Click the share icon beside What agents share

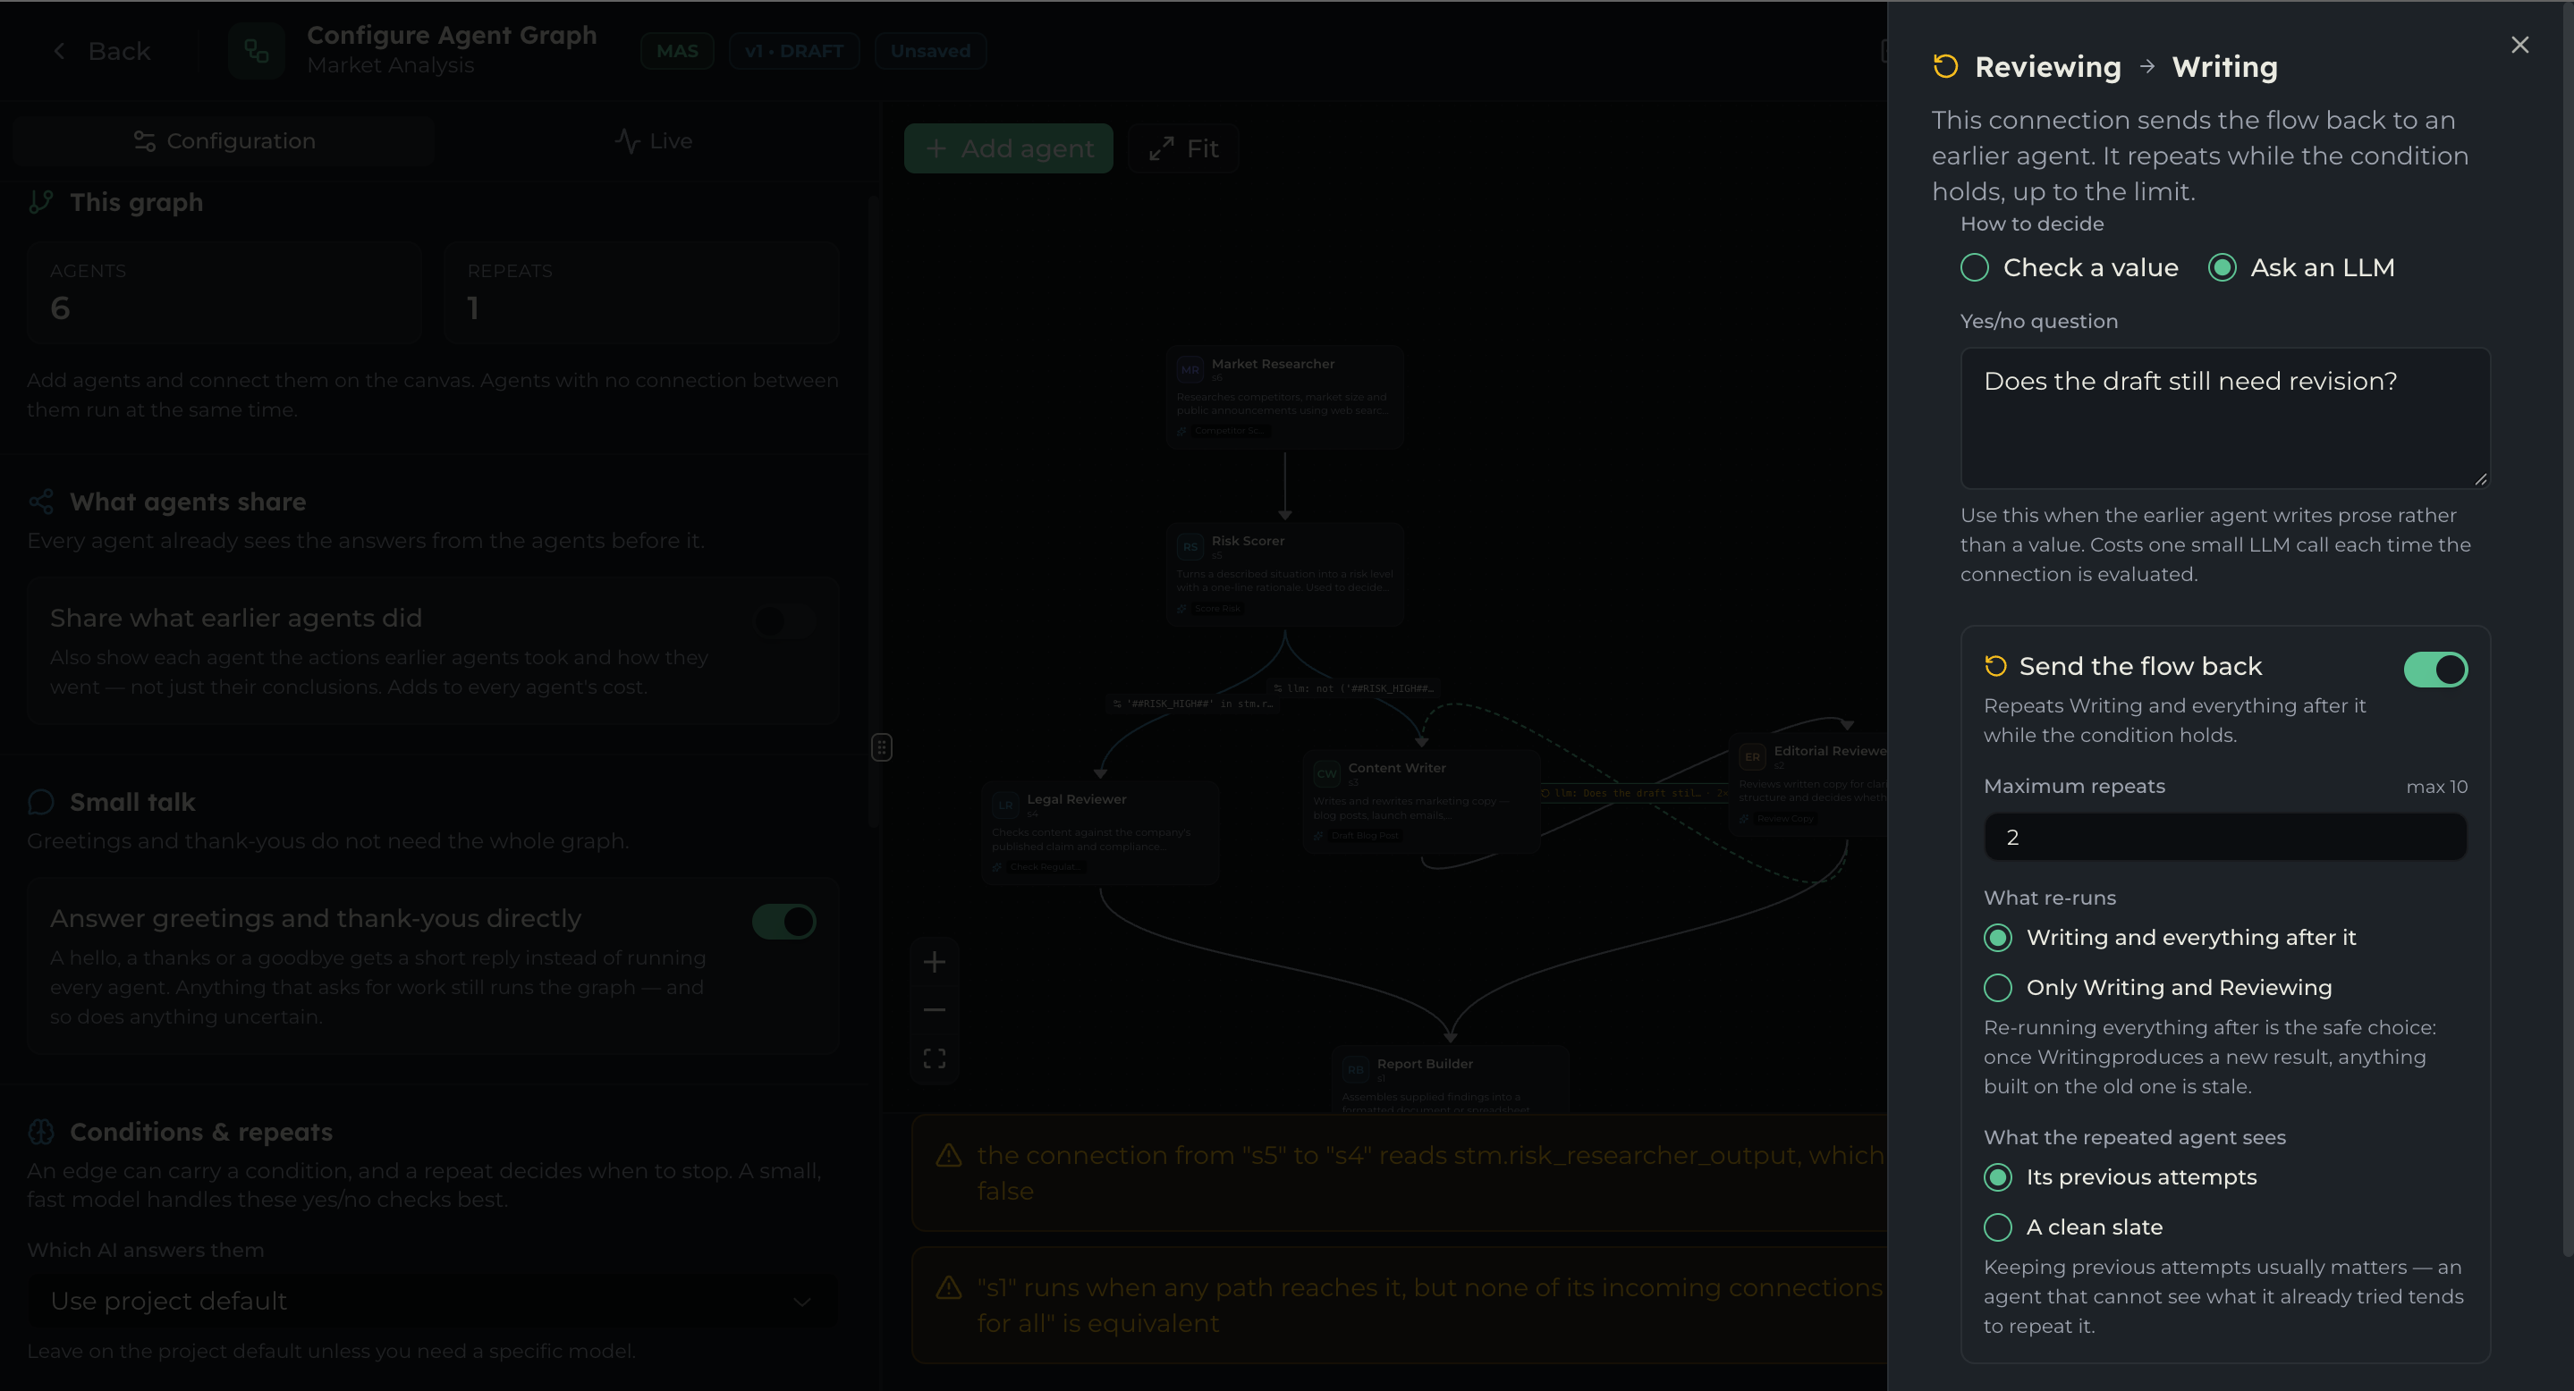tap(41, 502)
